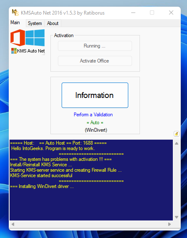
Task: Click the horizontal scrollbar left arrow
Action: click(x=13, y=224)
